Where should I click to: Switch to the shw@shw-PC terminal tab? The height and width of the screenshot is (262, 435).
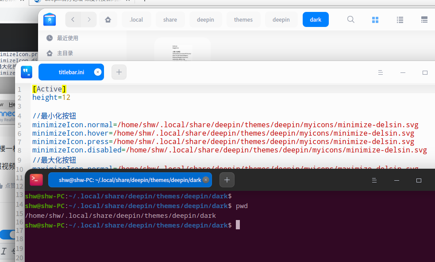point(130,180)
